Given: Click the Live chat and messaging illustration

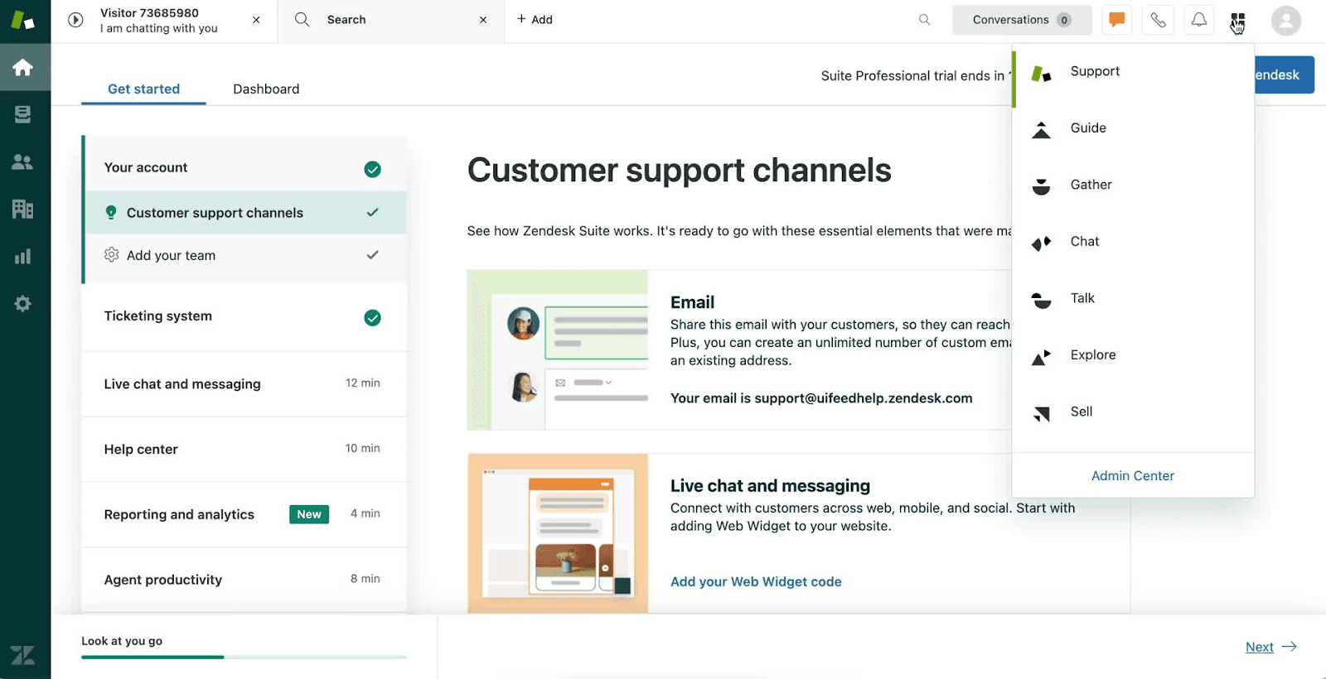Looking at the screenshot, I should pos(558,533).
